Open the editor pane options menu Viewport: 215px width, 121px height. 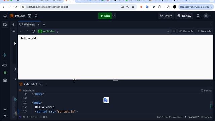210,84
